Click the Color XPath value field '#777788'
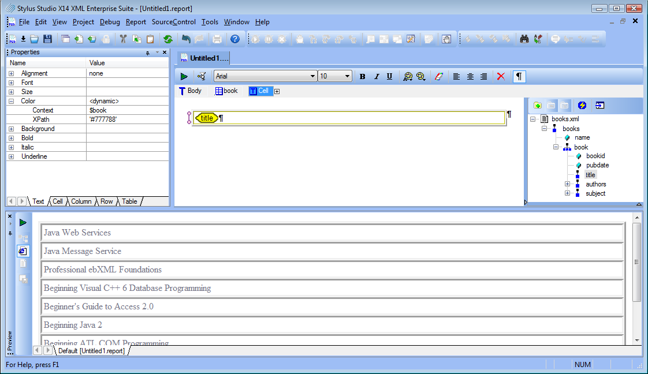The height and width of the screenshot is (374, 648). [127, 119]
